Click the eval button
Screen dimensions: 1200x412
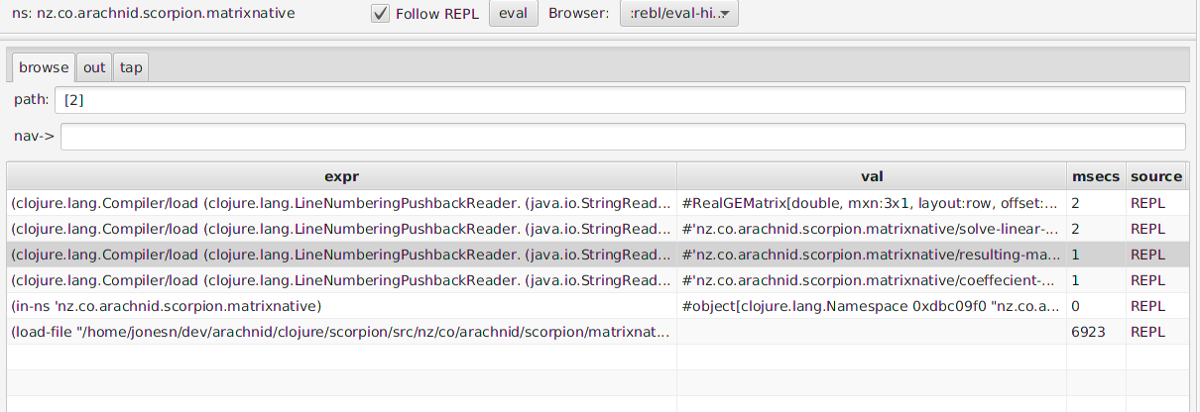(514, 14)
